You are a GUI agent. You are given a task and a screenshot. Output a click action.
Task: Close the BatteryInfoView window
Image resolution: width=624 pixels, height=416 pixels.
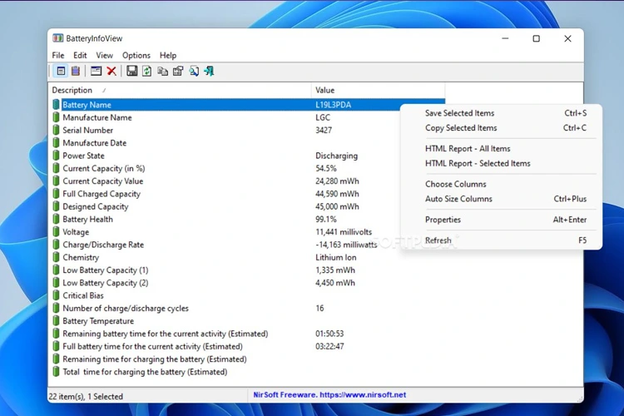click(x=568, y=38)
